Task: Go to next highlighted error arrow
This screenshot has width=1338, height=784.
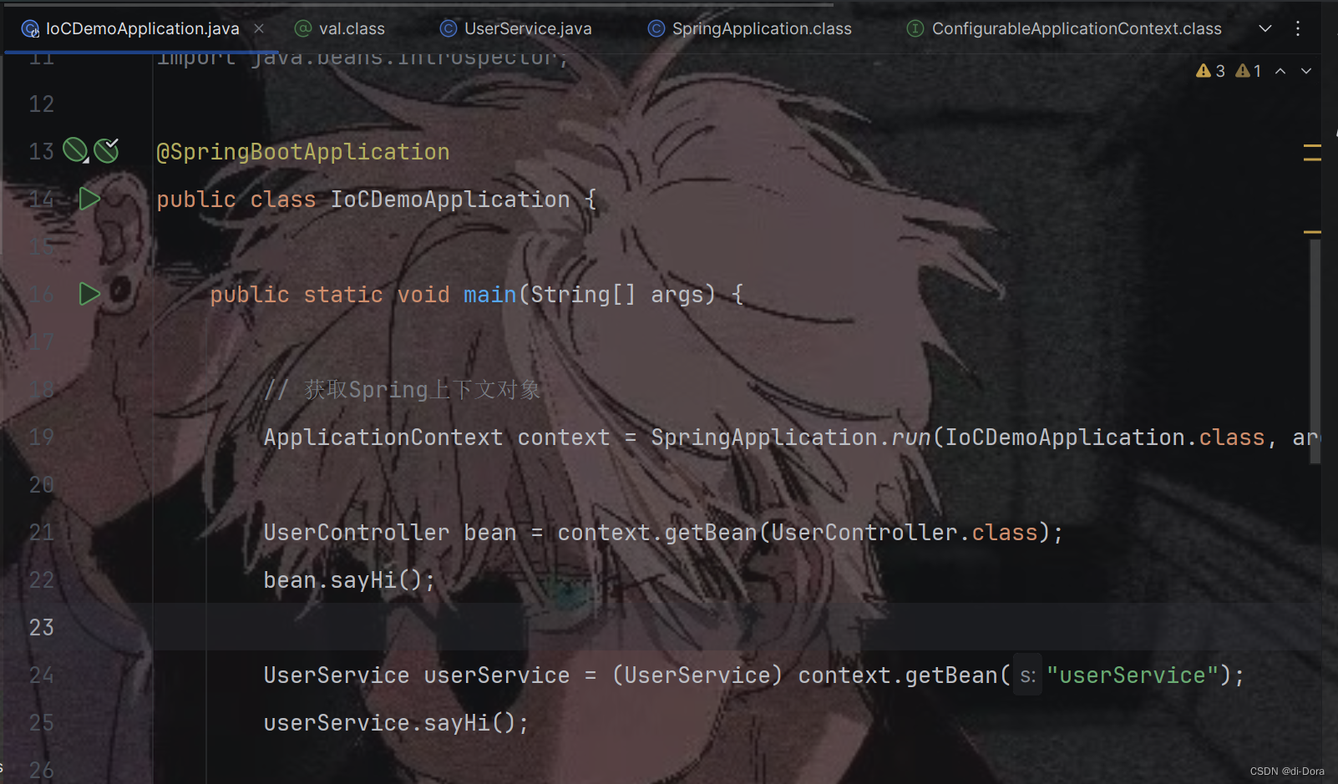Action: click(1306, 71)
